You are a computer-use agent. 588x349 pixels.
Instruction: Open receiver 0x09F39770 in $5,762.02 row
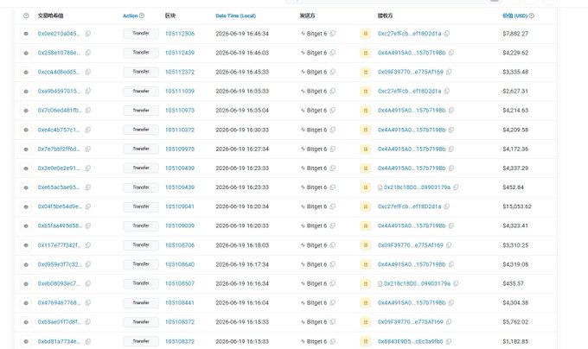tap(411, 322)
